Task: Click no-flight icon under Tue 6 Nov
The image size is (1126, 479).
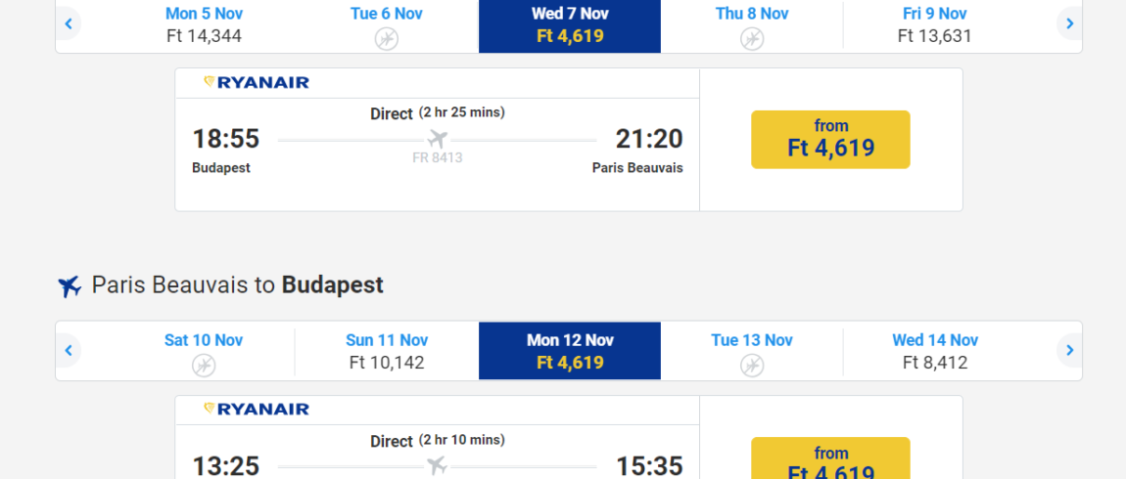Action: click(x=387, y=39)
